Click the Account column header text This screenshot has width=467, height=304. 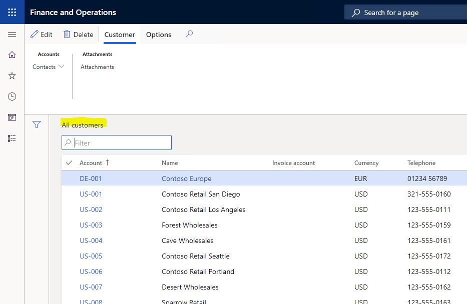tap(91, 162)
